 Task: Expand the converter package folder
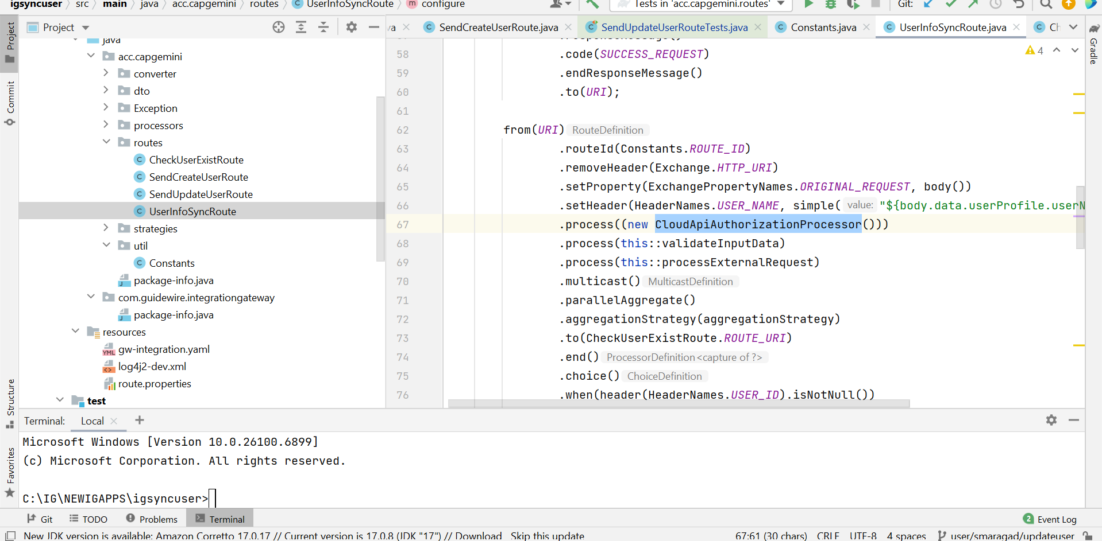[x=106, y=73]
